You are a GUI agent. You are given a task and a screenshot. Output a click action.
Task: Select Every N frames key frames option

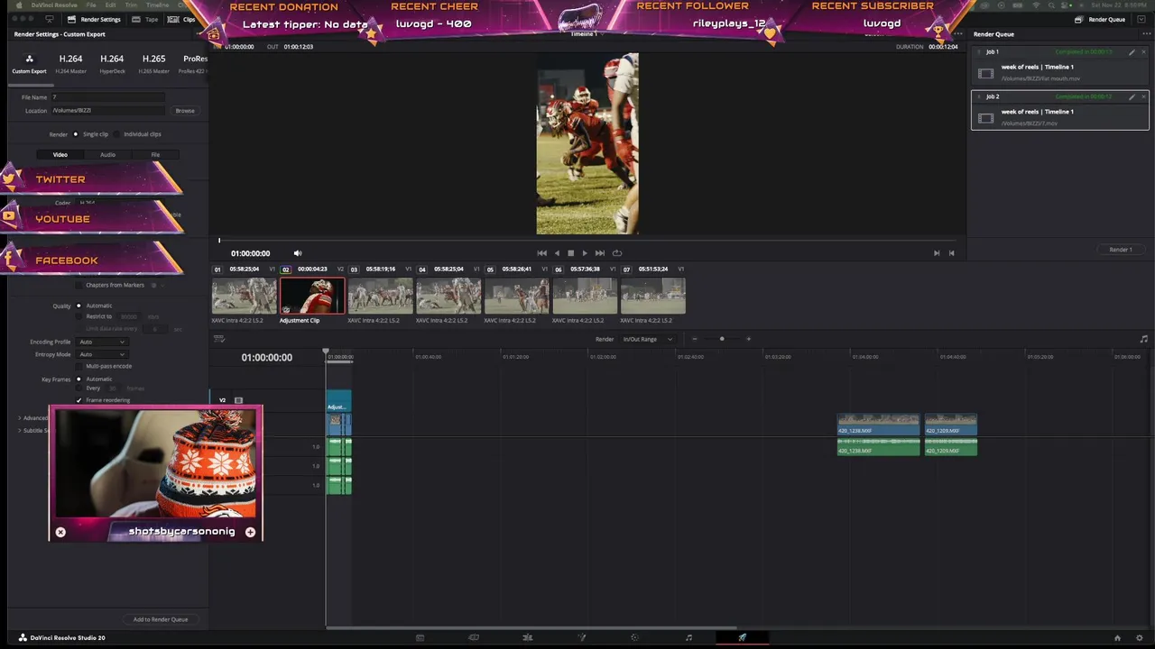[79, 388]
